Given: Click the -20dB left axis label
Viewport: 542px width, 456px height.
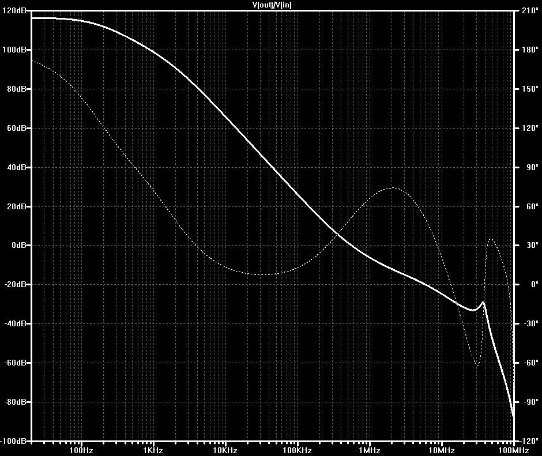Looking at the screenshot, I should [x=14, y=285].
